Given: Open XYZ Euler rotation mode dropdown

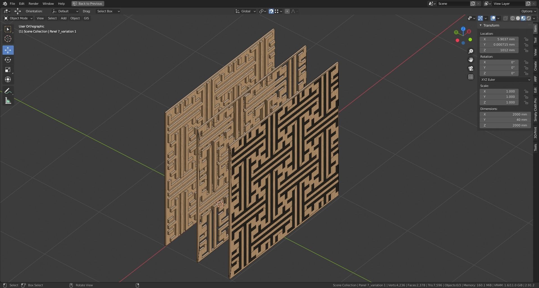Looking at the screenshot, I should 505,80.
